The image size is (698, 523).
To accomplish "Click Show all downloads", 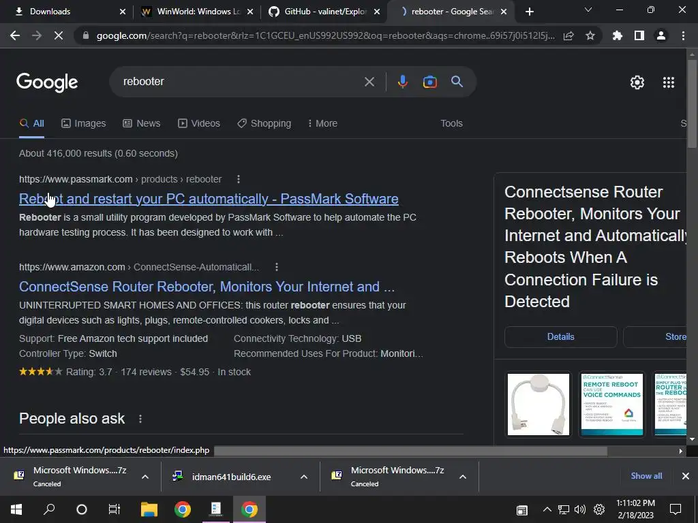I will point(646,476).
